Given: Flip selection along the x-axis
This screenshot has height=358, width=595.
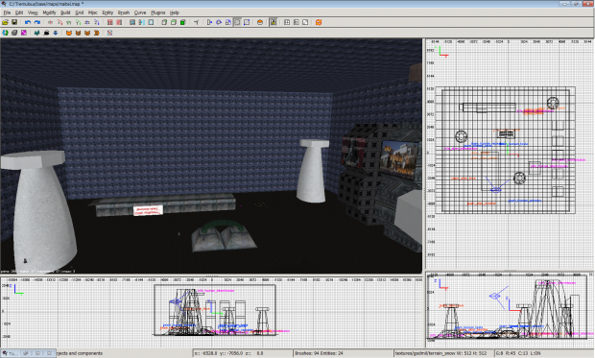Looking at the screenshot, I should (50, 22).
